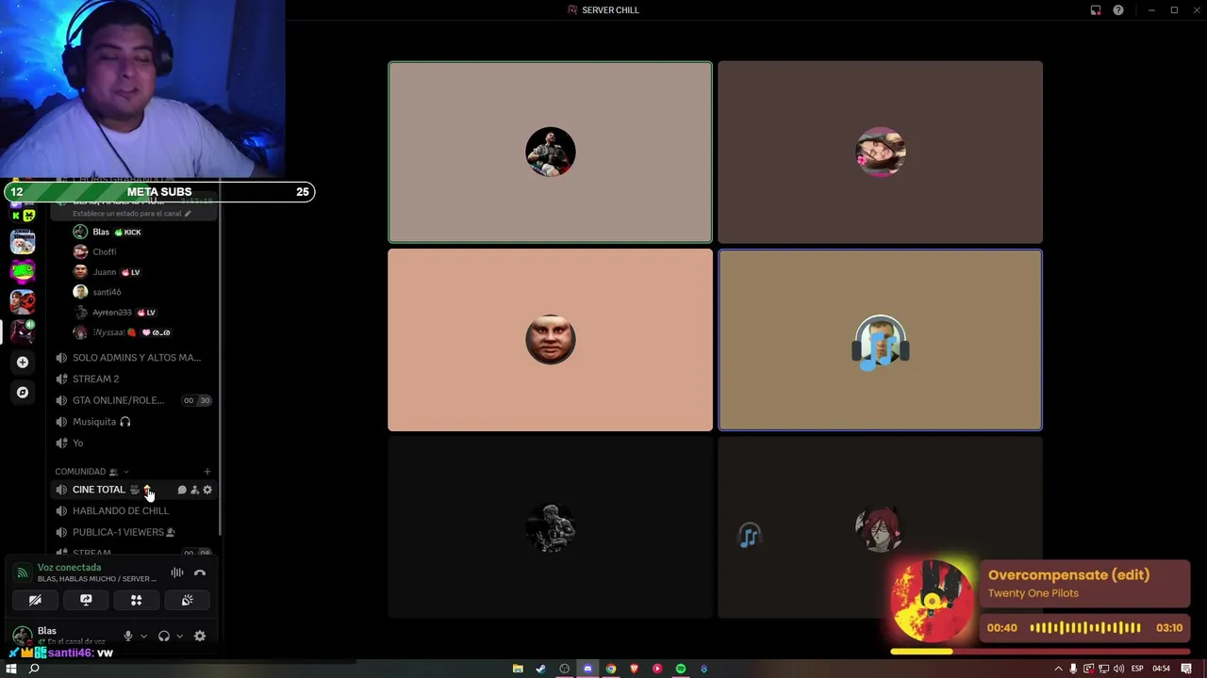Screen dimensions: 1207x678
Task: Open Brave browser from the taskbar
Action: pos(634,669)
